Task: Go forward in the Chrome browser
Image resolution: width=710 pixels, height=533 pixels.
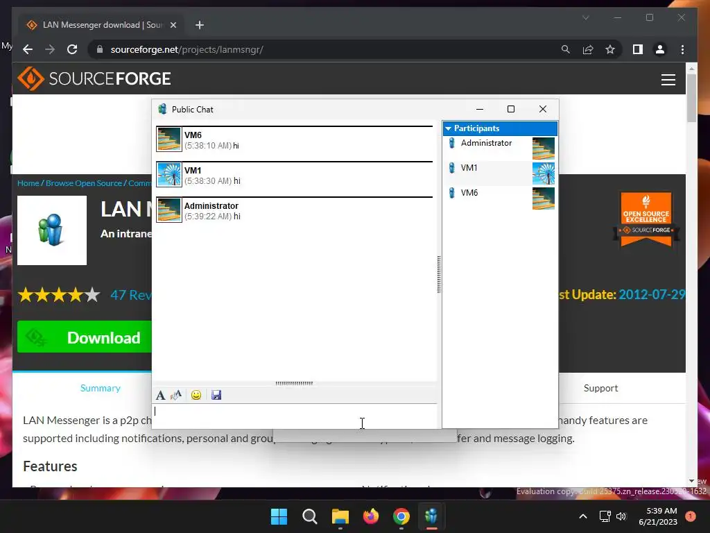Action: 50,49
